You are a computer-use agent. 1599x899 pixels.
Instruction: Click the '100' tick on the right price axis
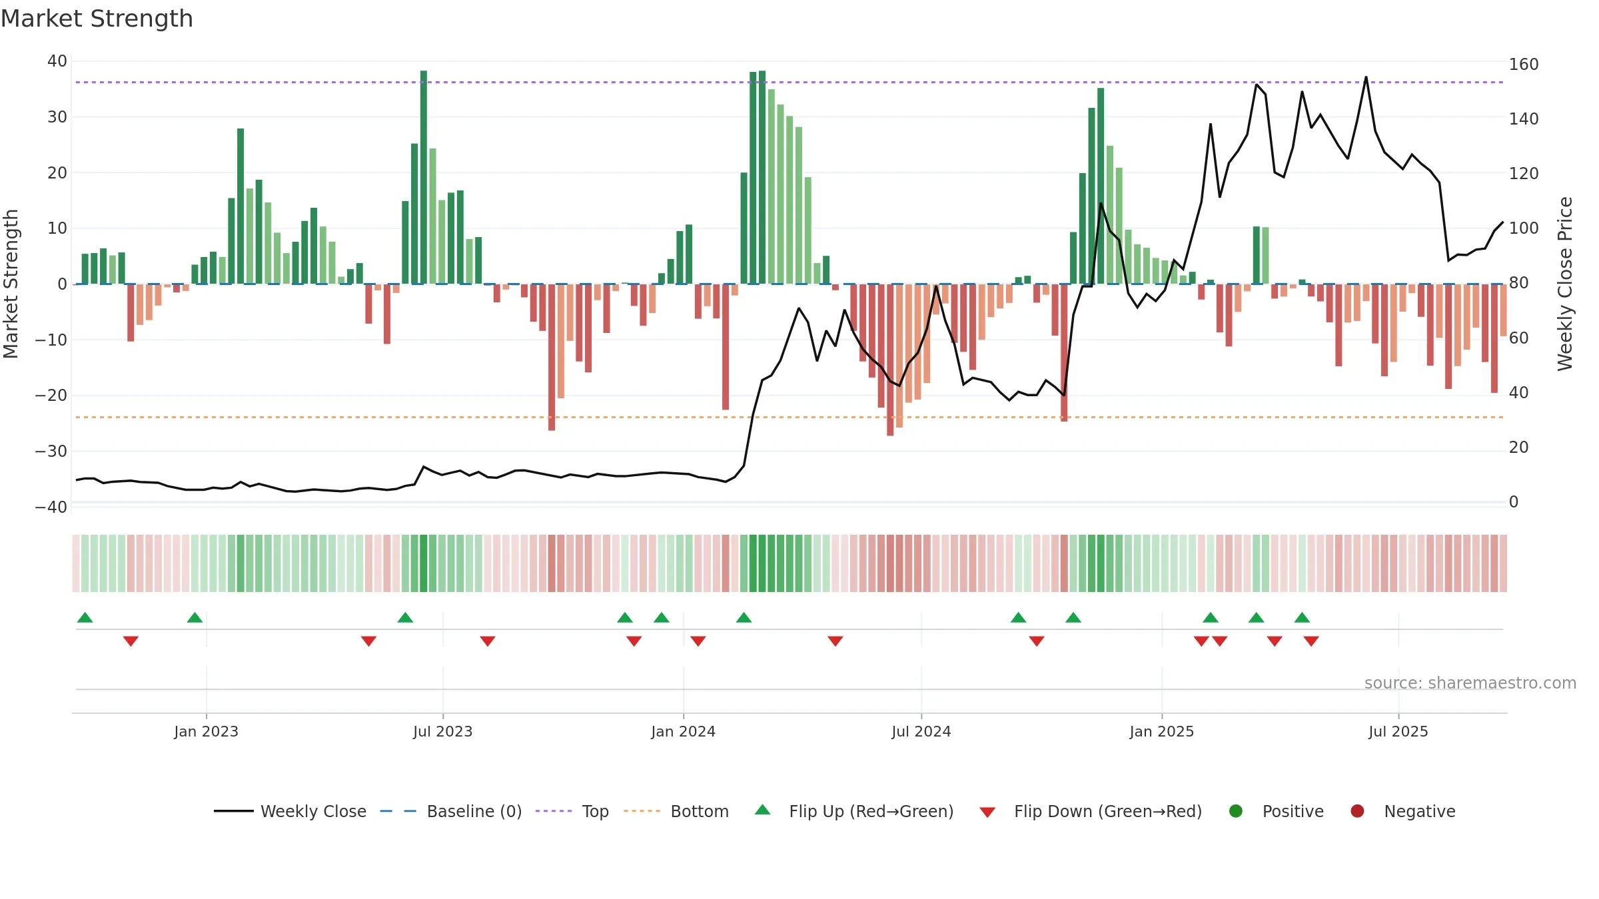(x=1524, y=228)
